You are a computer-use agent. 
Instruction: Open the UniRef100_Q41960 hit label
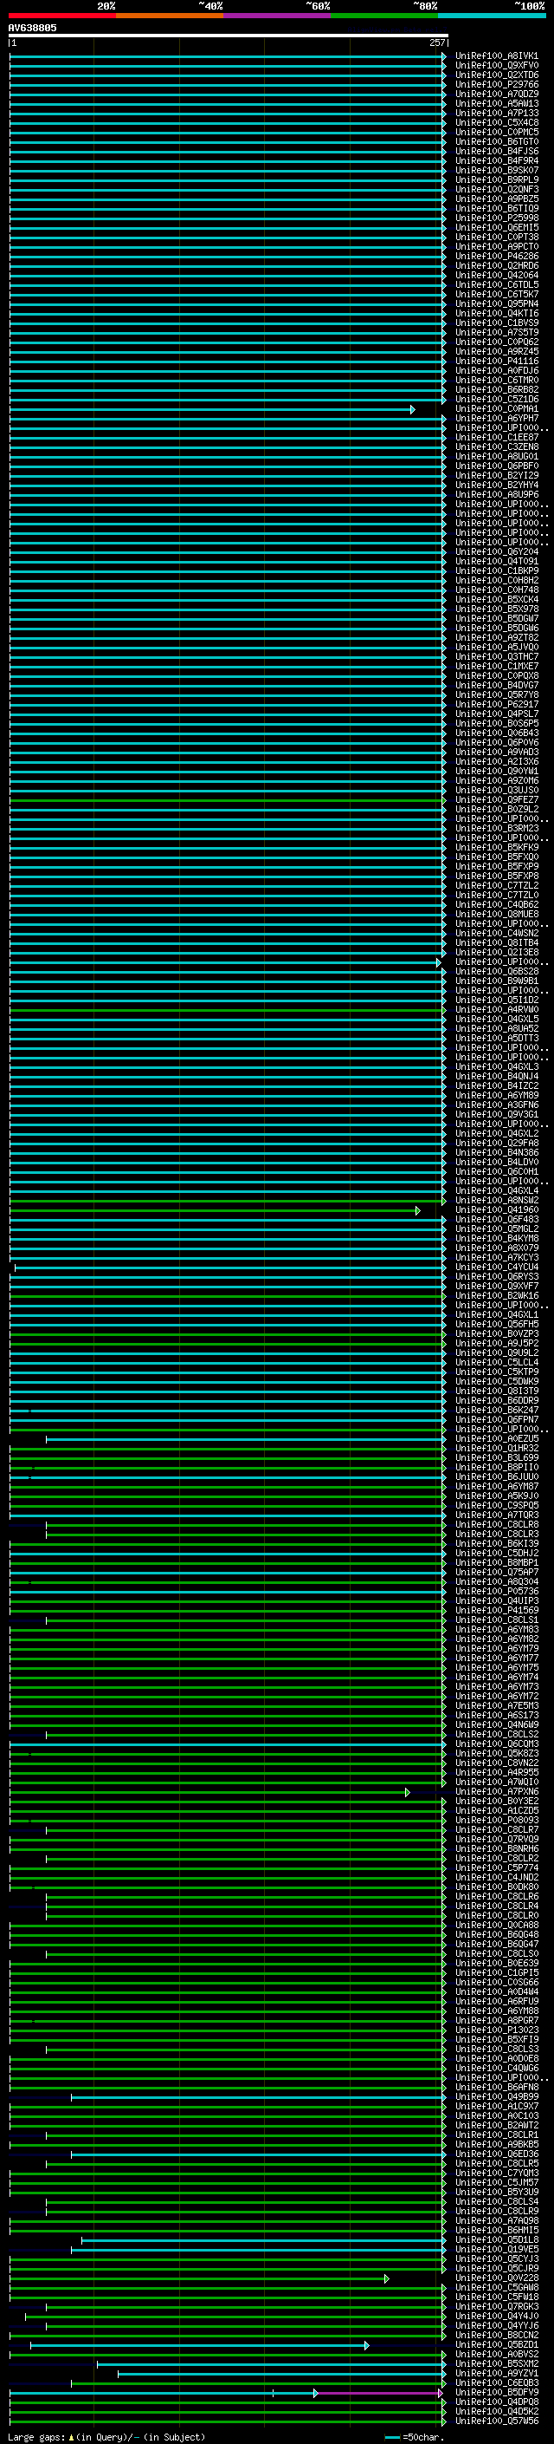(496, 1209)
